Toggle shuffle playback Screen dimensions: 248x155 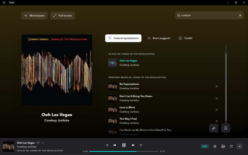tap(107, 145)
